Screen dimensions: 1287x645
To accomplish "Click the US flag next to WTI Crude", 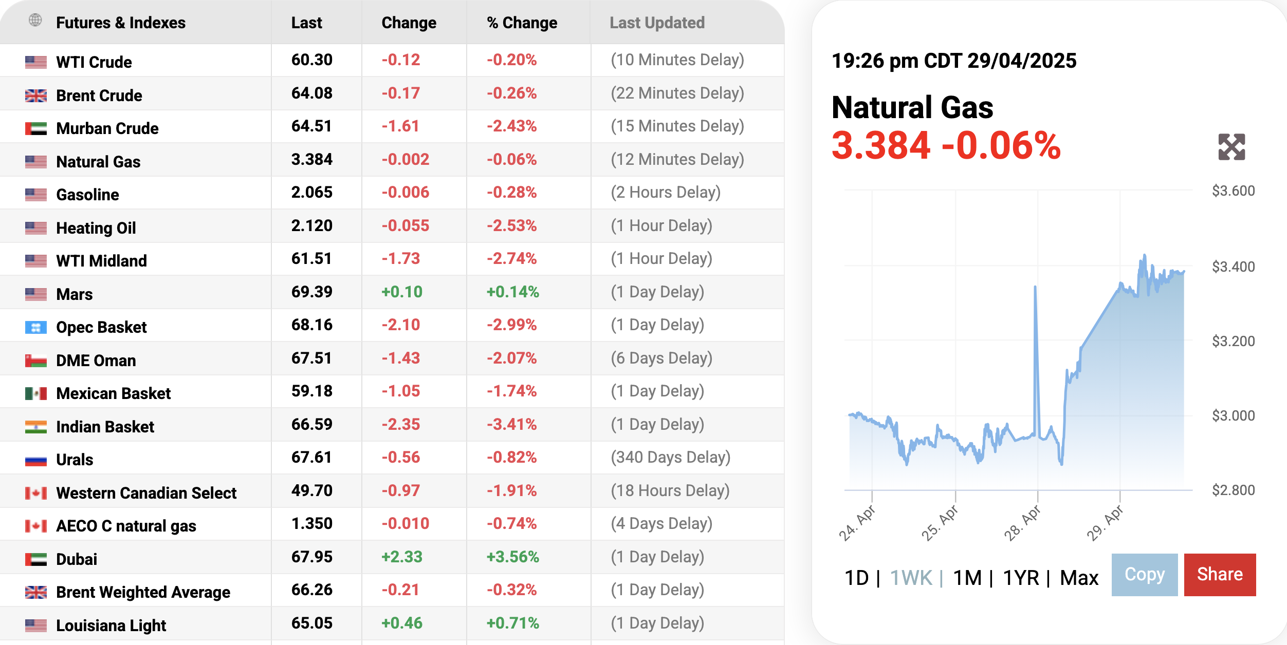I will coord(36,62).
